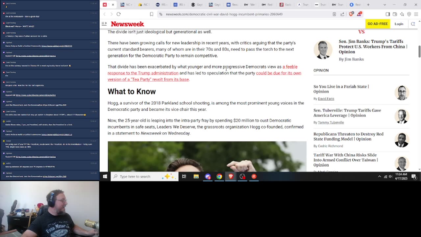Screen dimensions: 421x237
Task: Open 'Tariff War With China Risks' article
Action: pos(345,160)
